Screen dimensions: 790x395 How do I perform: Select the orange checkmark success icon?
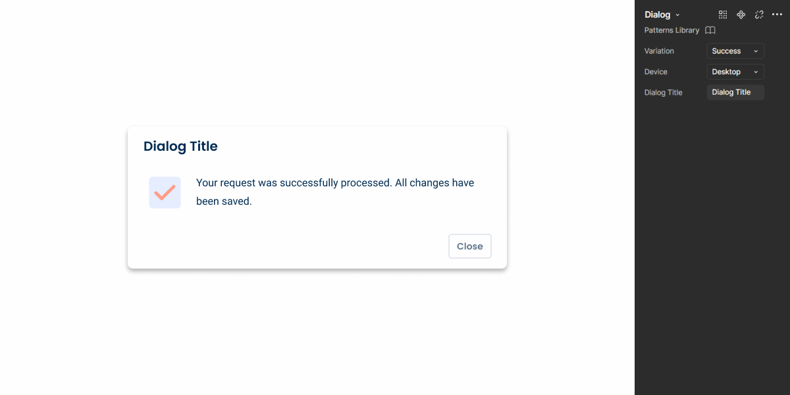coord(165,192)
